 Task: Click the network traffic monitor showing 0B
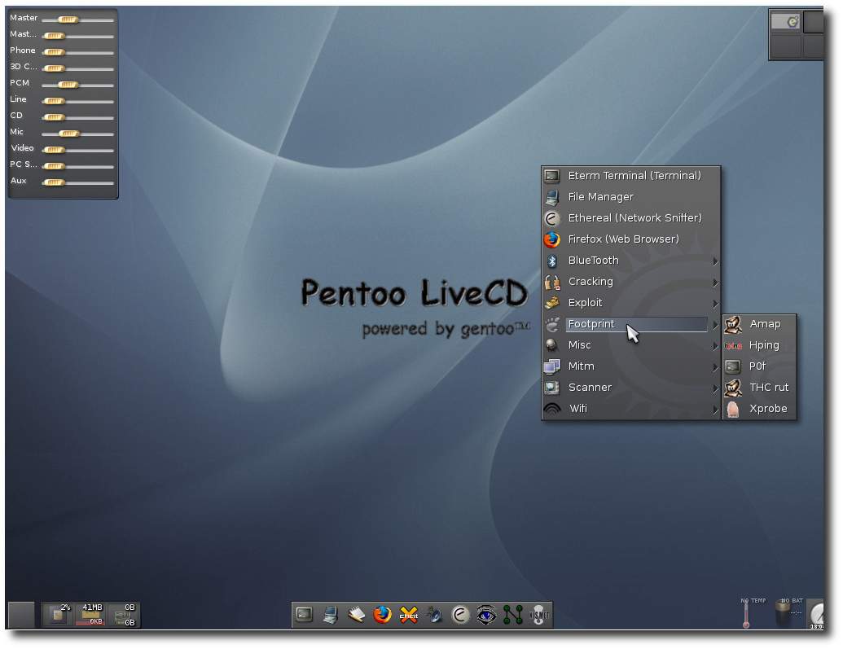tap(123, 615)
